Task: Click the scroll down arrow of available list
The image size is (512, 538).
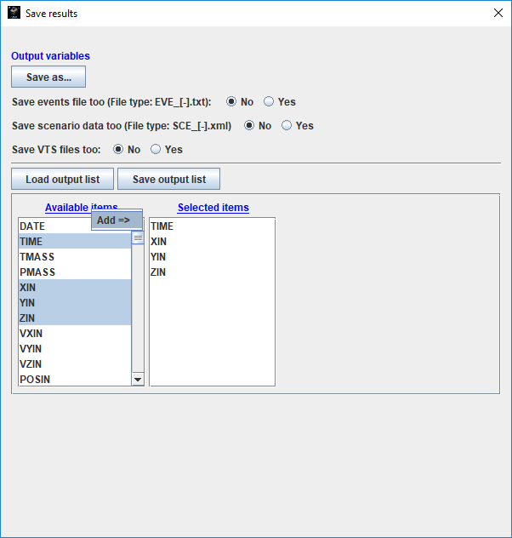Action: pos(138,379)
